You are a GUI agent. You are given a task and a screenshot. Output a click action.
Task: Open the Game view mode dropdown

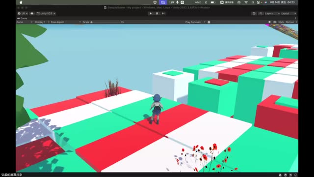[x=25, y=22]
